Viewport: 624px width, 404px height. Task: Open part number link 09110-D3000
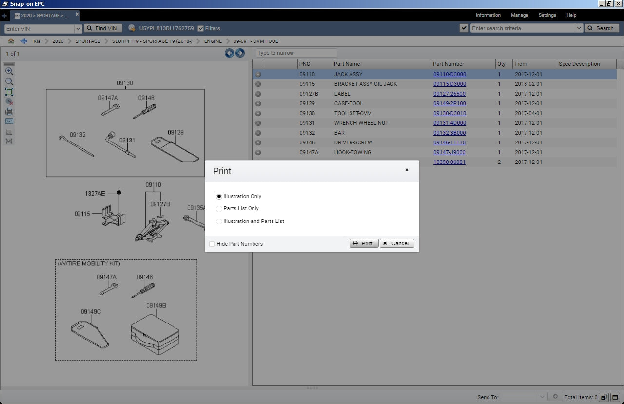[449, 75]
